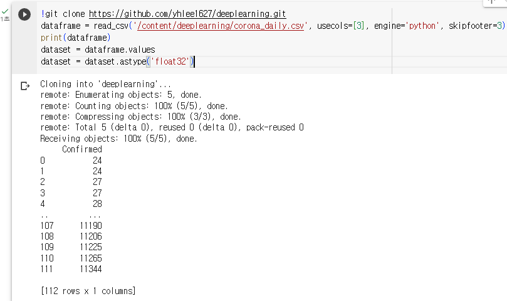Screen dimensions: 507x301
Task: Click the 'Confirmed' column header in output
Action: pos(82,149)
